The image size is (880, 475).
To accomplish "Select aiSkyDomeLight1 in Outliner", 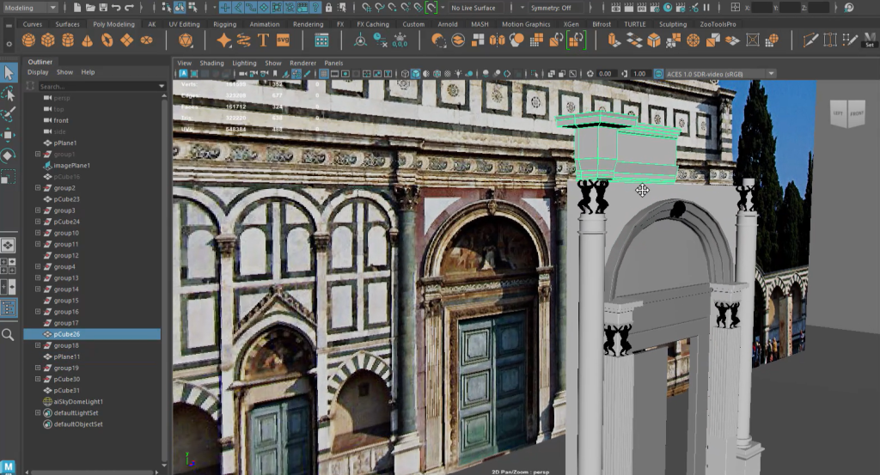I will (78, 401).
